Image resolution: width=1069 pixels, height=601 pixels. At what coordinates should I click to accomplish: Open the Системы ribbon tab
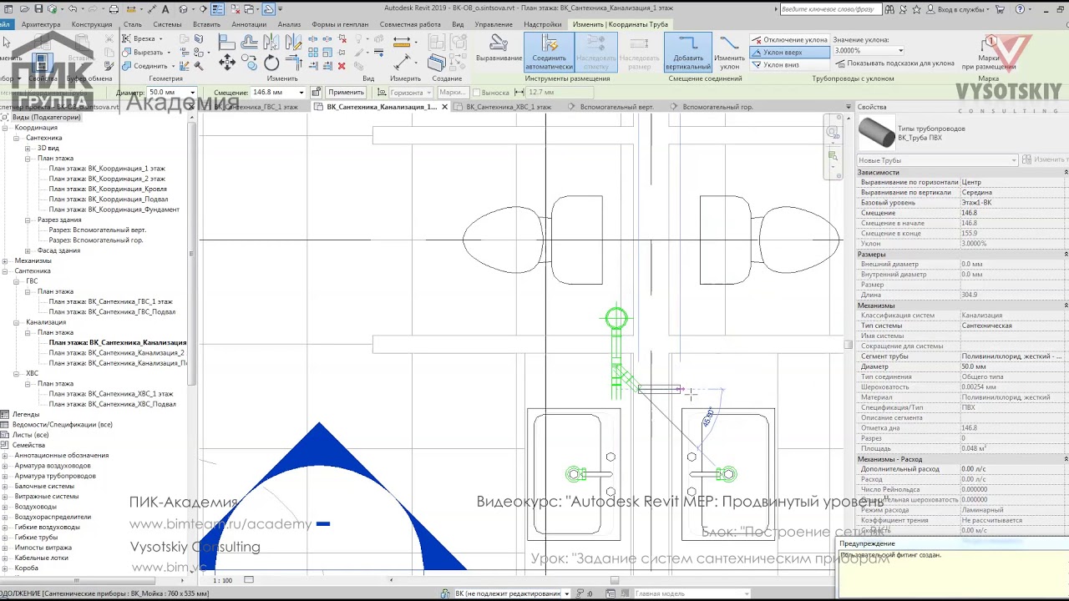(167, 24)
